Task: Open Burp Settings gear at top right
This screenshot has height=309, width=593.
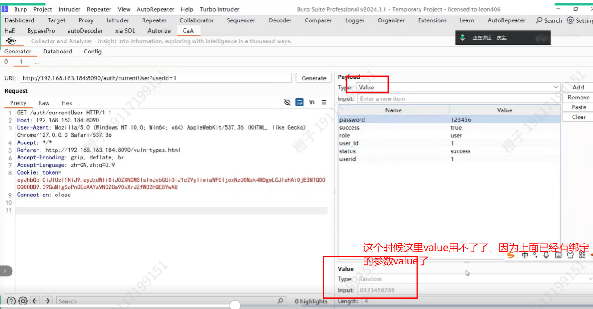Action: (x=580, y=20)
